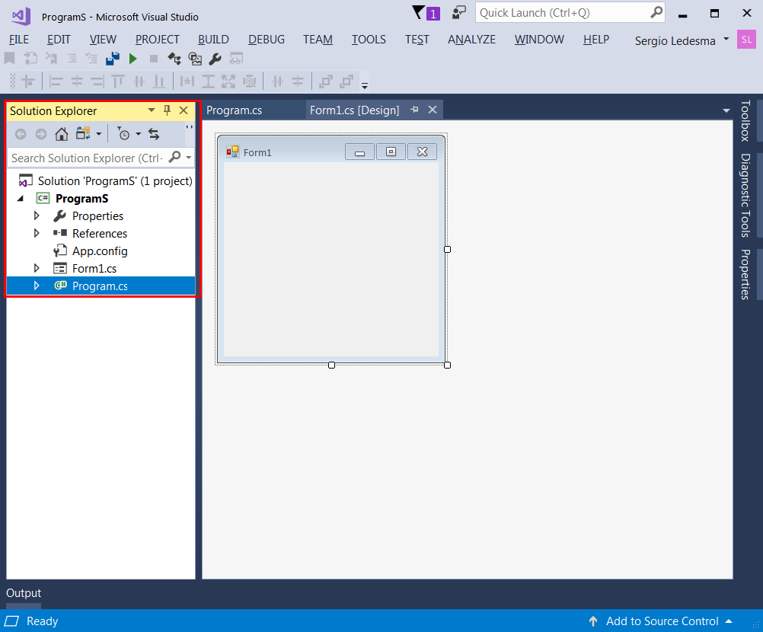The width and height of the screenshot is (763, 632).
Task: Click the Align Centers layout icon
Action: pos(76,81)
